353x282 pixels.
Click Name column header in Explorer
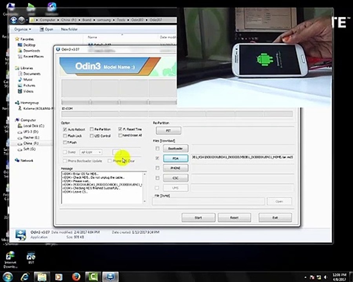click(x=92, y=37)
